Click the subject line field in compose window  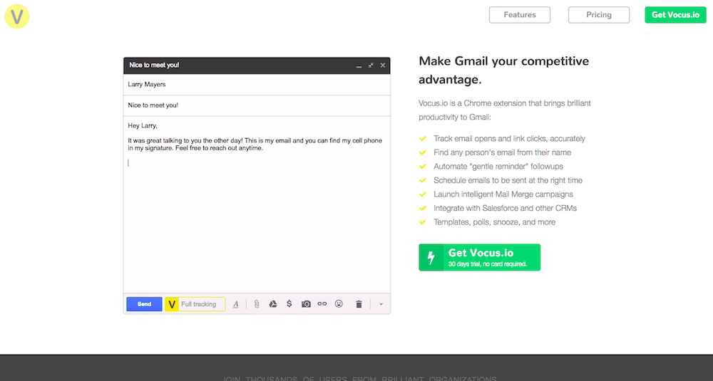coord(257,105)
